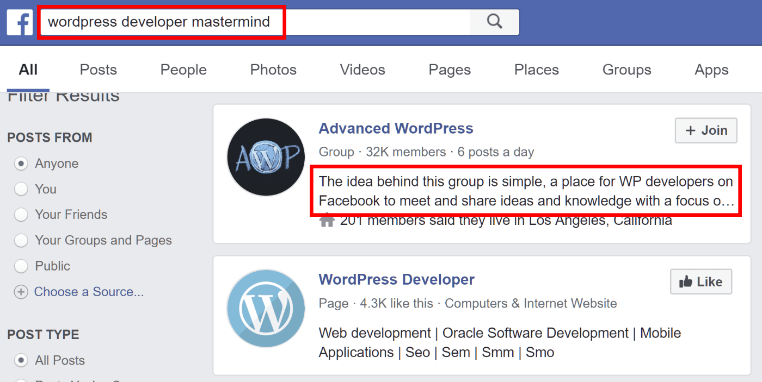Image resolution: width=762 pixels, height=382 pixels.
Task: Select the Anyone radio button
Action: pos(21,164)
